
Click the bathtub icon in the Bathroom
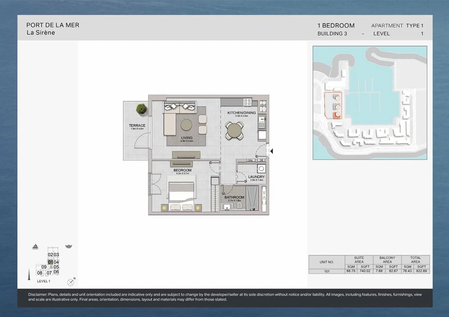pos(252,198)
